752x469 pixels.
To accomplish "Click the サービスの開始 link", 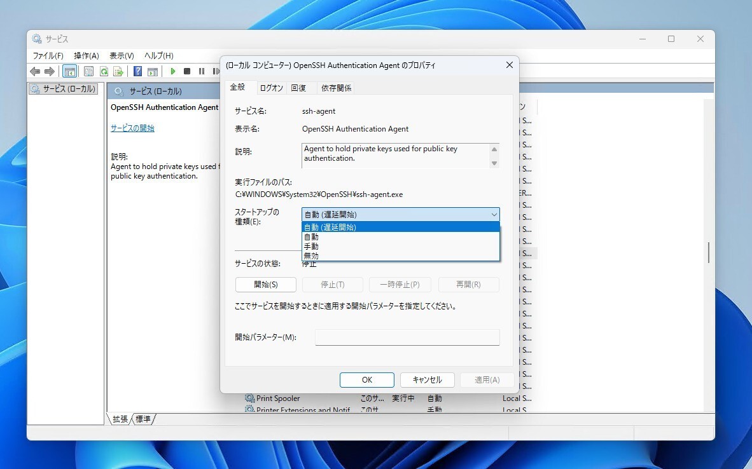I will 132,128.
